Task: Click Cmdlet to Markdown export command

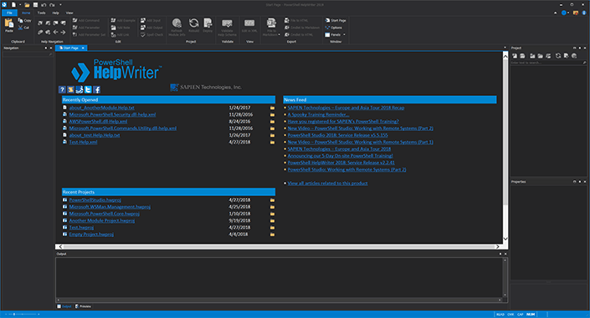Action: pos(302,28)
